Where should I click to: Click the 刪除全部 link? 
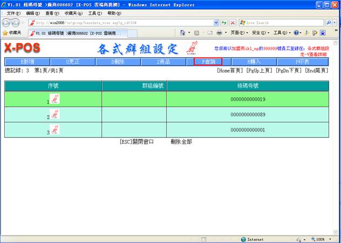click(181, 142)
